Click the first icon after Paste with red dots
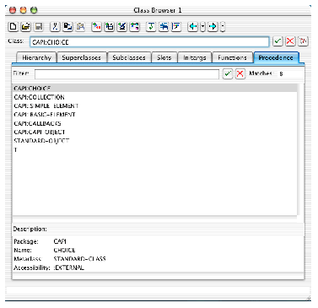This screenshot has width=318, height=308. (97, 27)
